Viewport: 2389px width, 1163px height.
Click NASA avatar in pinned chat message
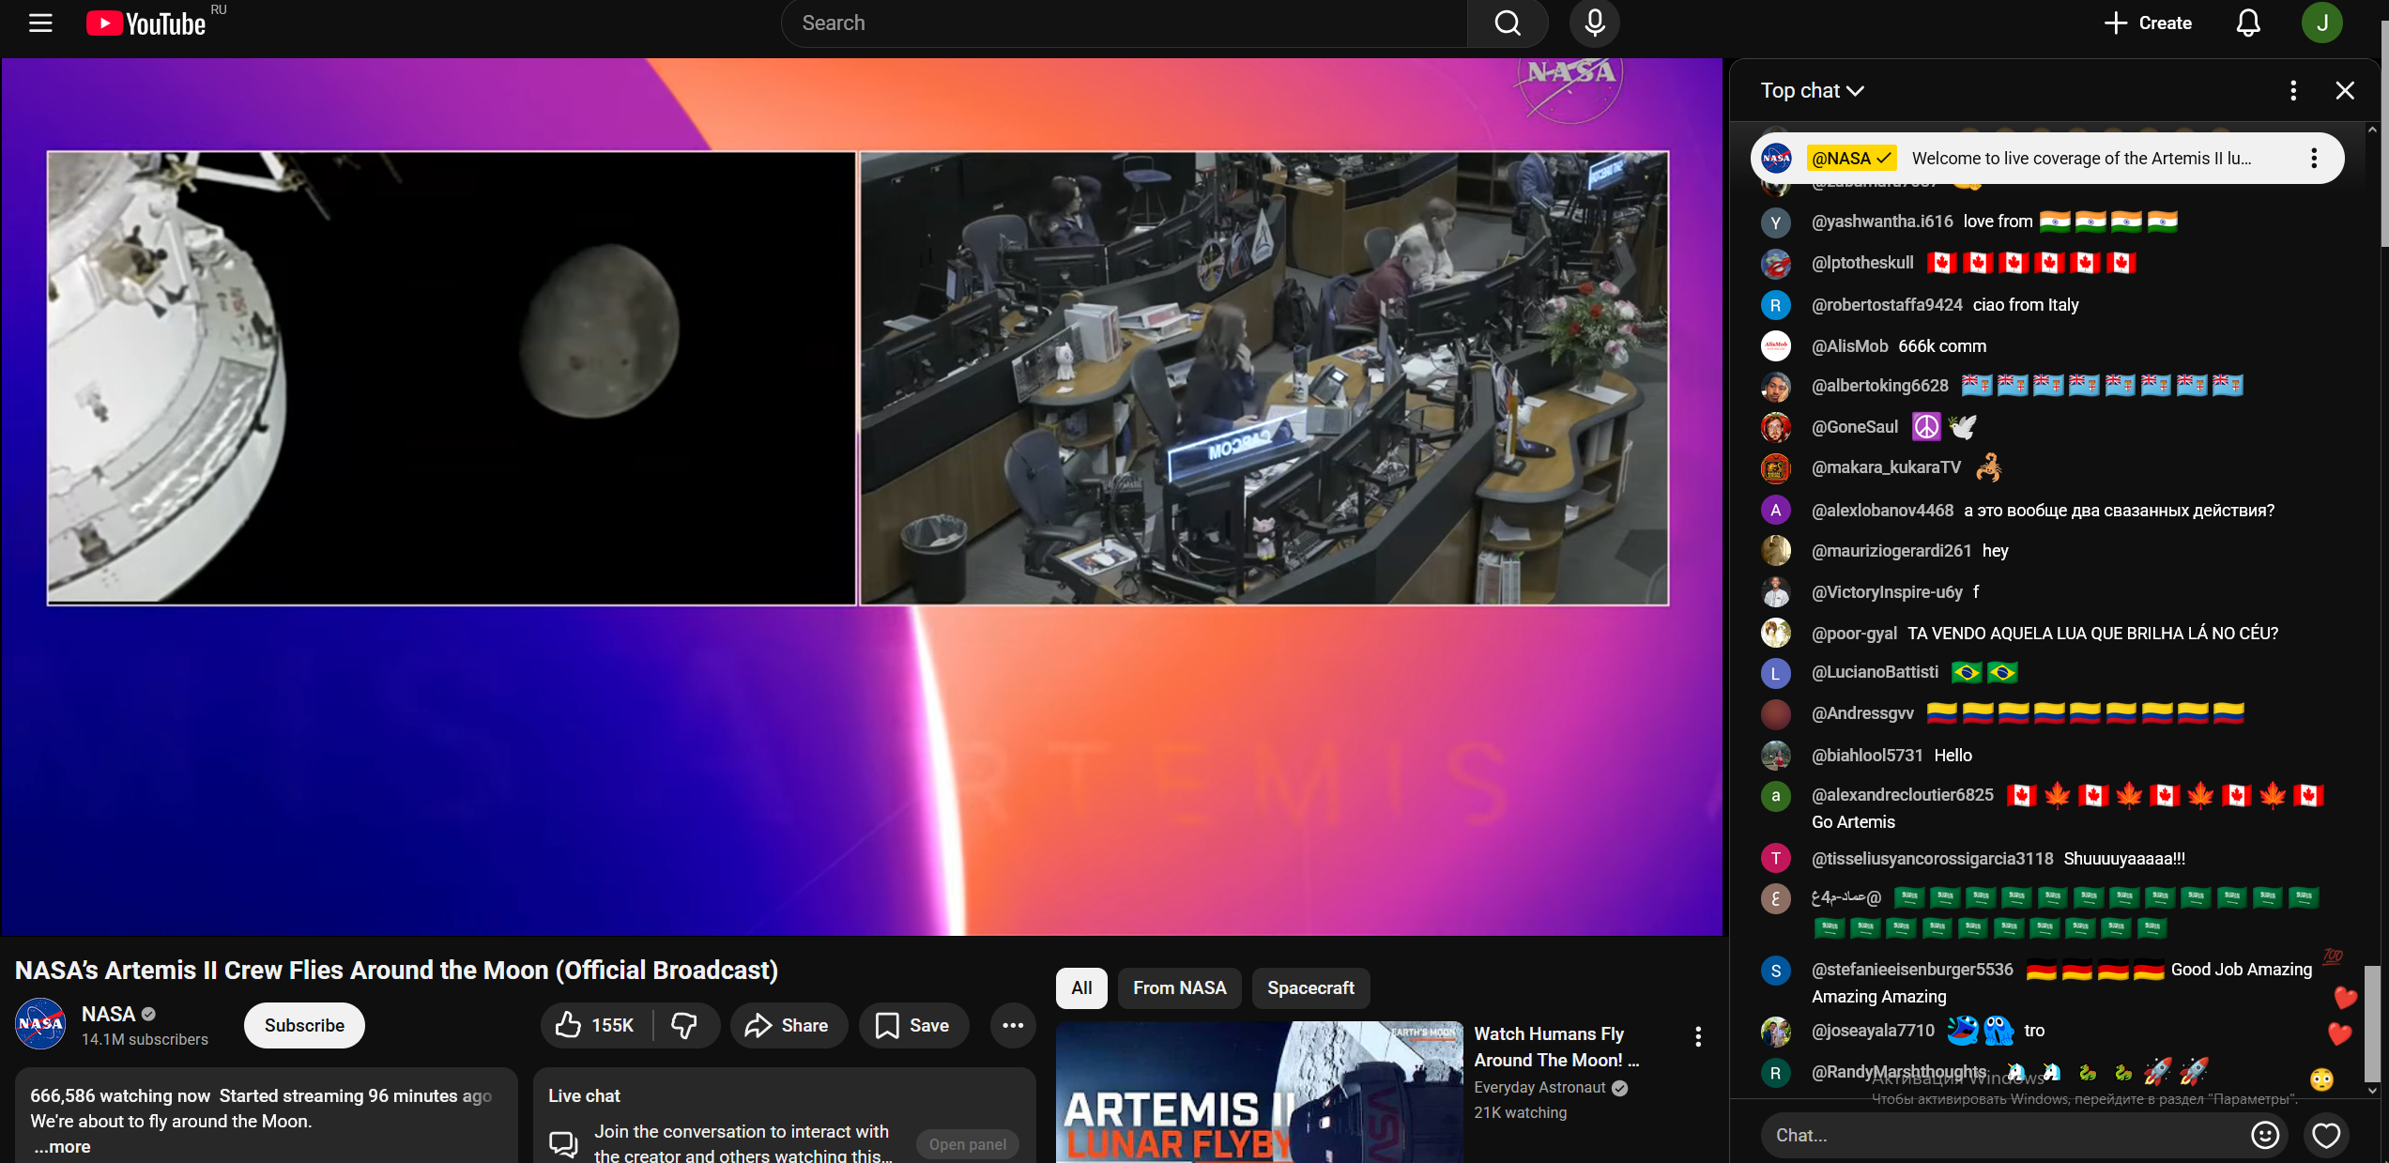[1776, 159]
